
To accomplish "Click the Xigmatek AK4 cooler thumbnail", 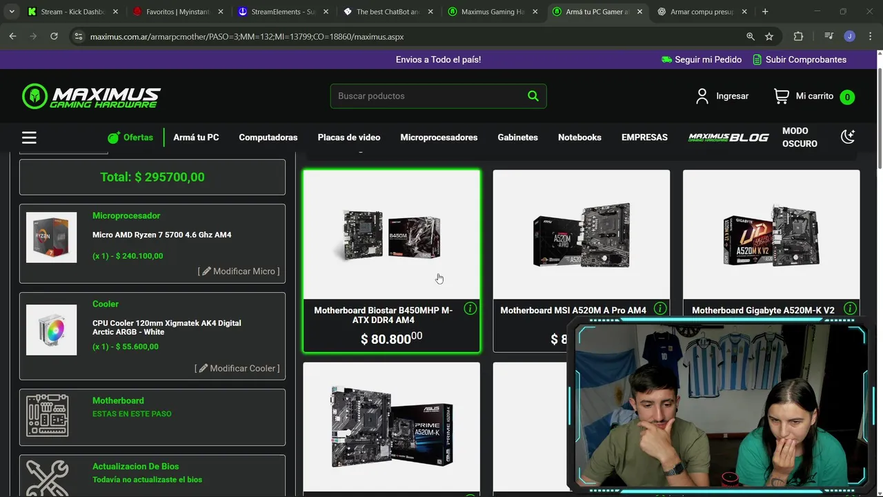I will pyautogui.click(x=52, y=329).
